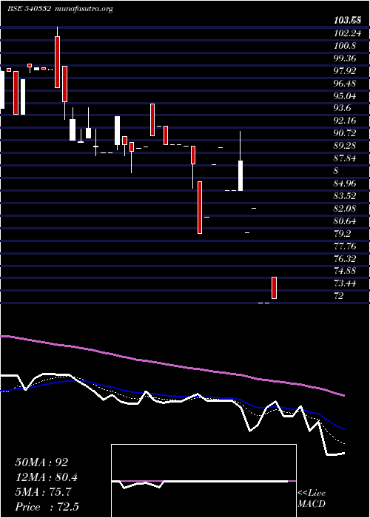Screen dimensions: 370x518
Task: Click the 90.72 axis value
Action: coord(345,132)
